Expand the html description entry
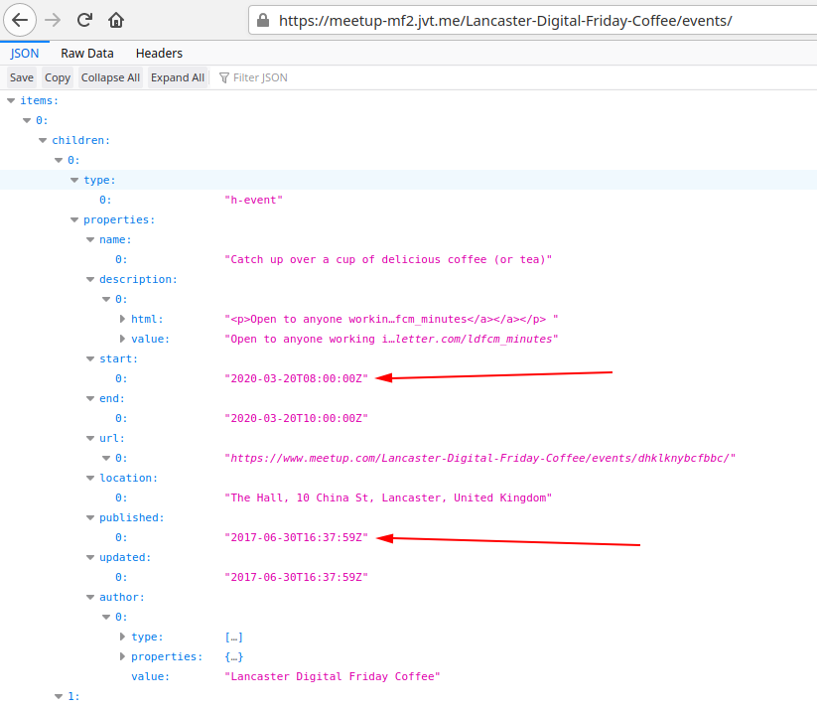The height and width of the screenshot is (709, 817). click(122, 319)
